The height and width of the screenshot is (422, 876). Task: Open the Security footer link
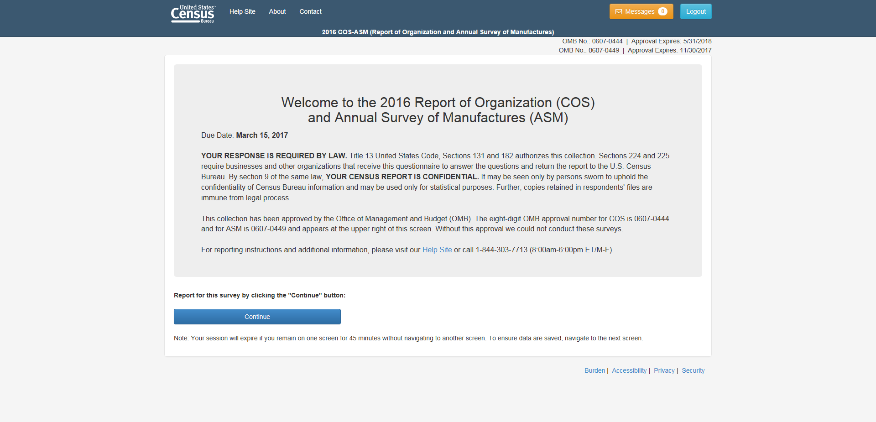[693, 370]
